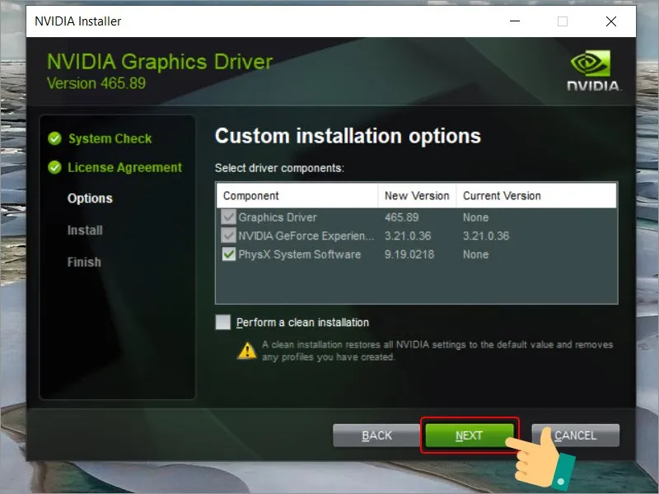This screenshot has width=659, height=494.
Task: Enable Perform a clean installation checkbox
Action: (x=223, y=322)
